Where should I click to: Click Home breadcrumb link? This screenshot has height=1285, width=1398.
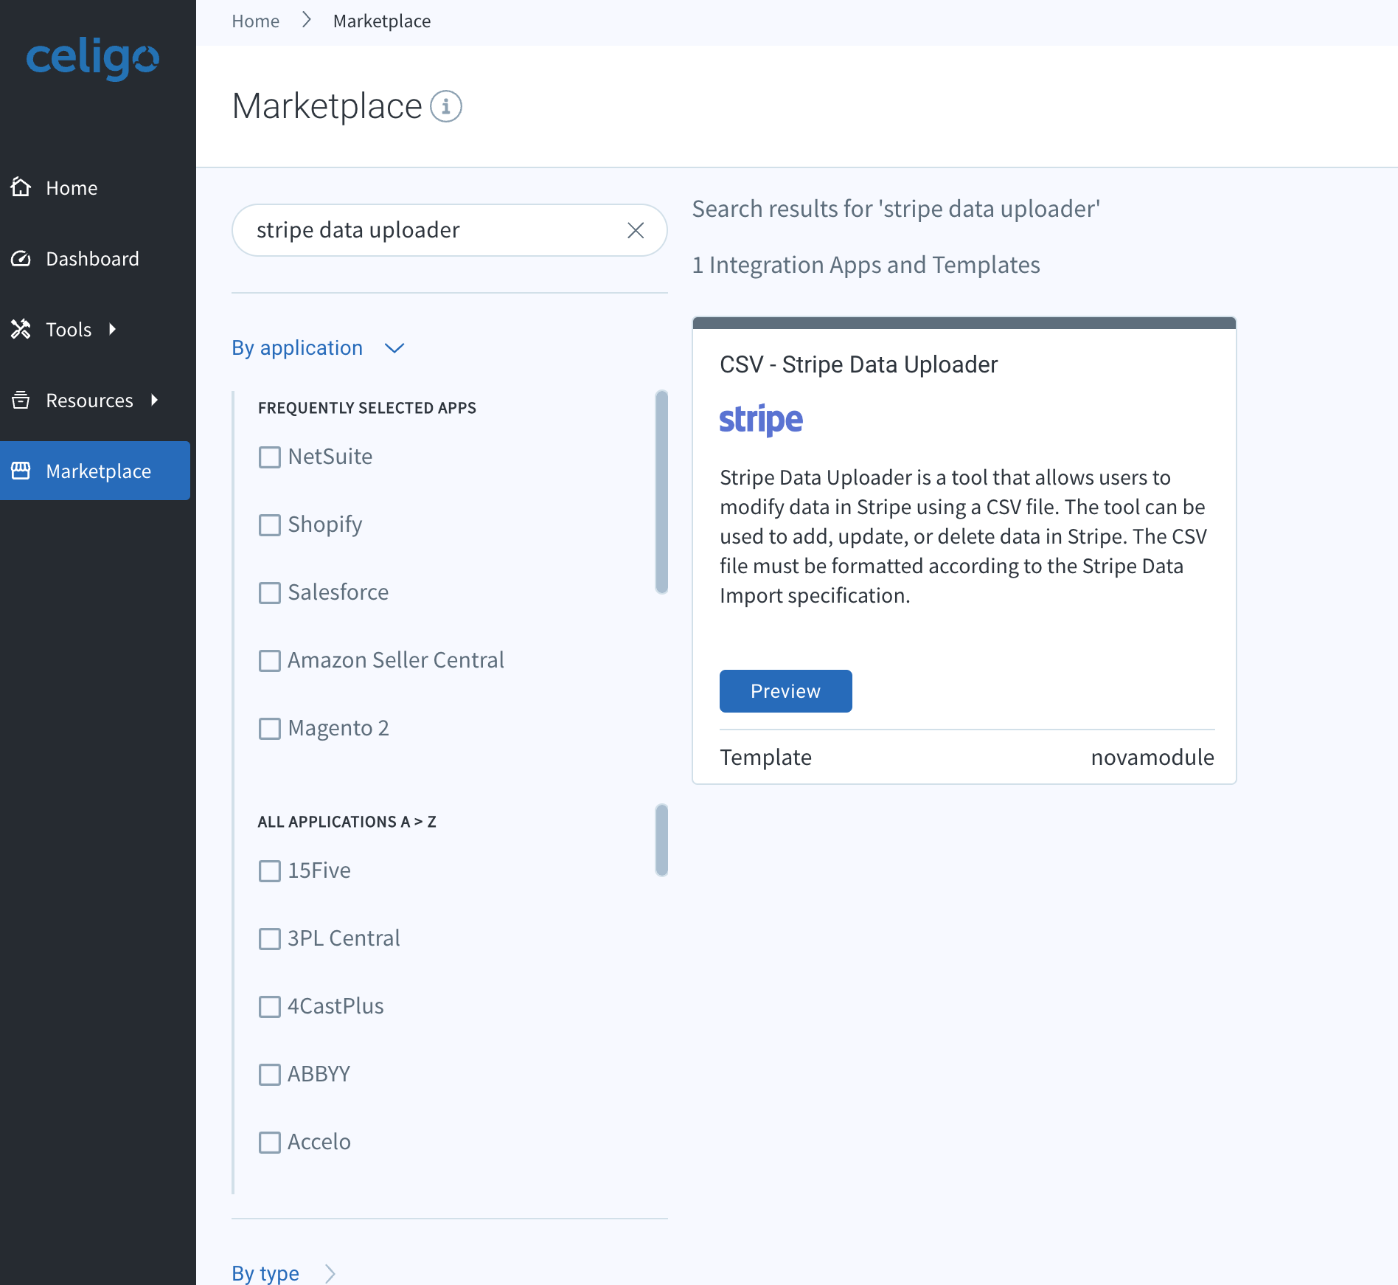click(x=255, y=21)
